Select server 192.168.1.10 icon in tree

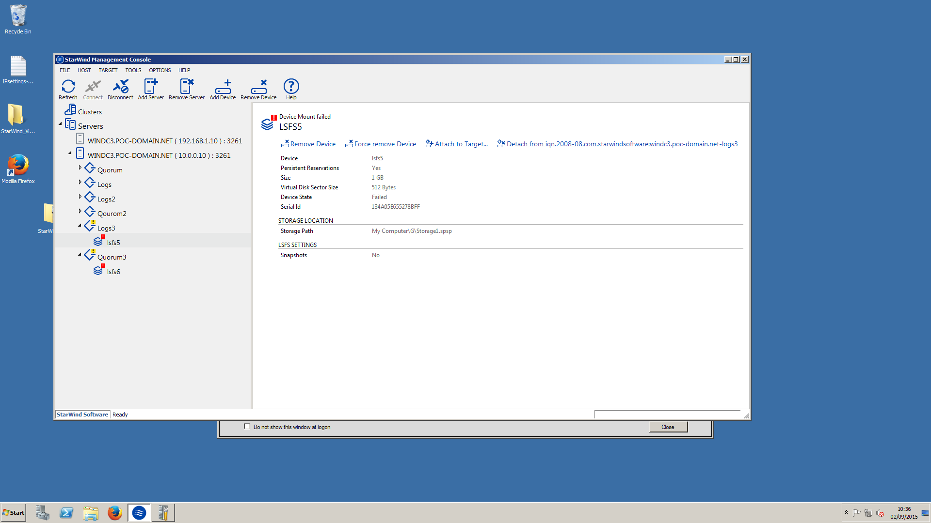[x=80, y=139]
